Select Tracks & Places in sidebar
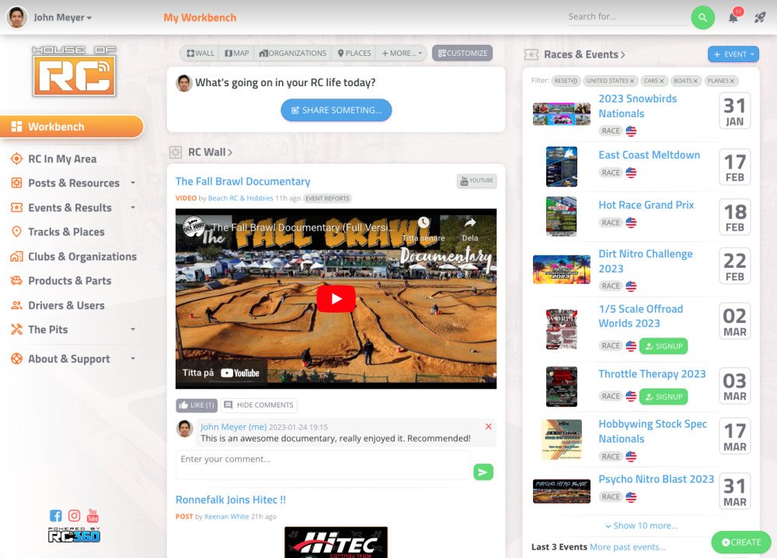The width and height of the screenshot is (777, 558). click(66, 232)
